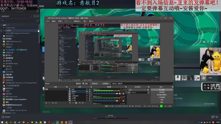Open Steam library 游戏和软件 category dropdown
Image resolution: width=221 pixels, height=124 pixels.
17,16
